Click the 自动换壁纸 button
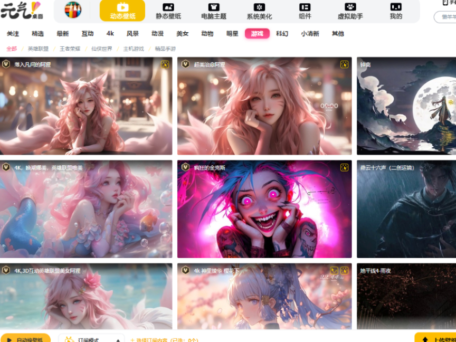The height and width of the screenshot is (342, 456). click(x=25, y=338)
